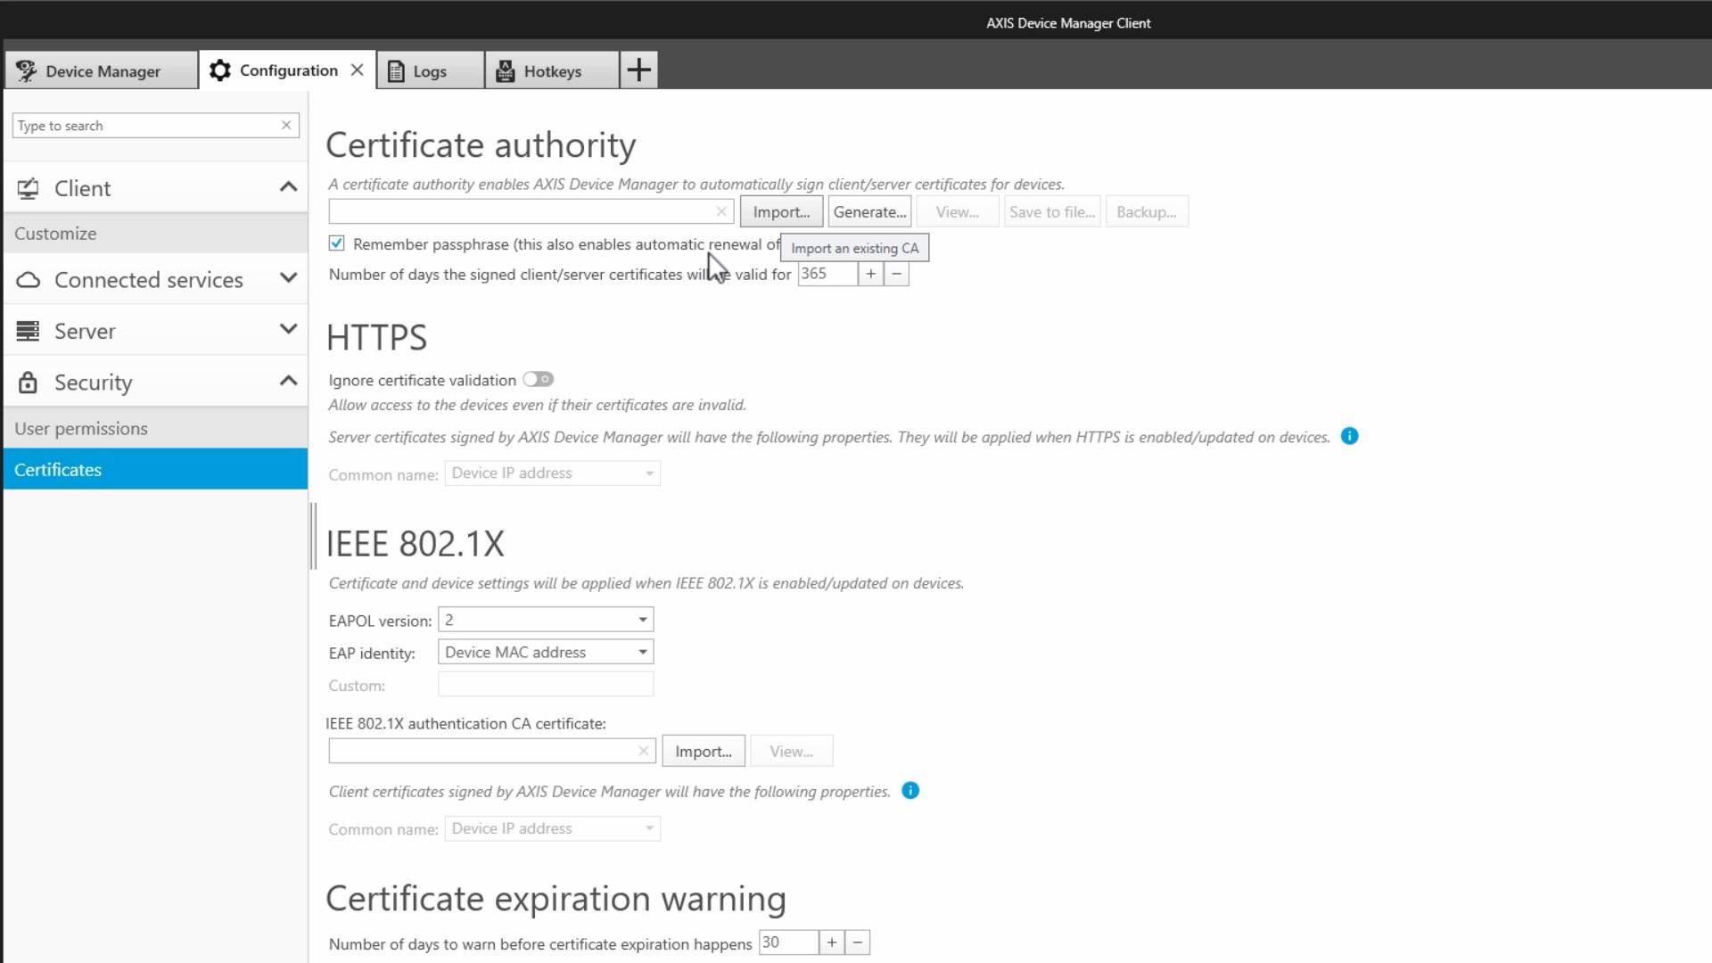This screenshot has height=963, width=1712.
Task: Click the Security padlock icon
Action: point(28,383)
